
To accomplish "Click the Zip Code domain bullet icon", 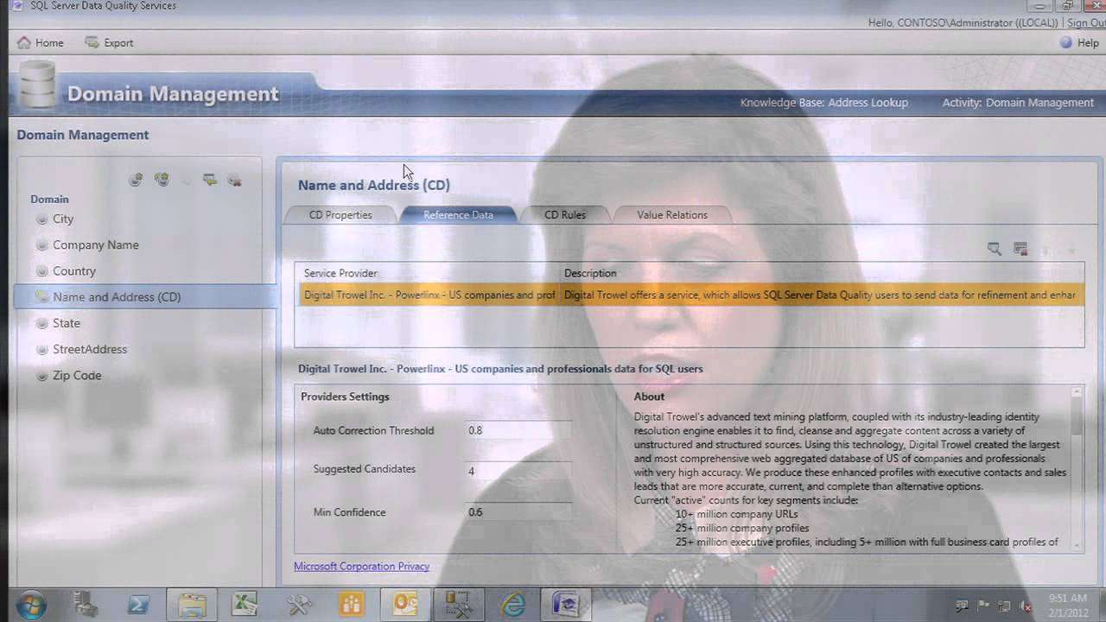I will 41,376.
